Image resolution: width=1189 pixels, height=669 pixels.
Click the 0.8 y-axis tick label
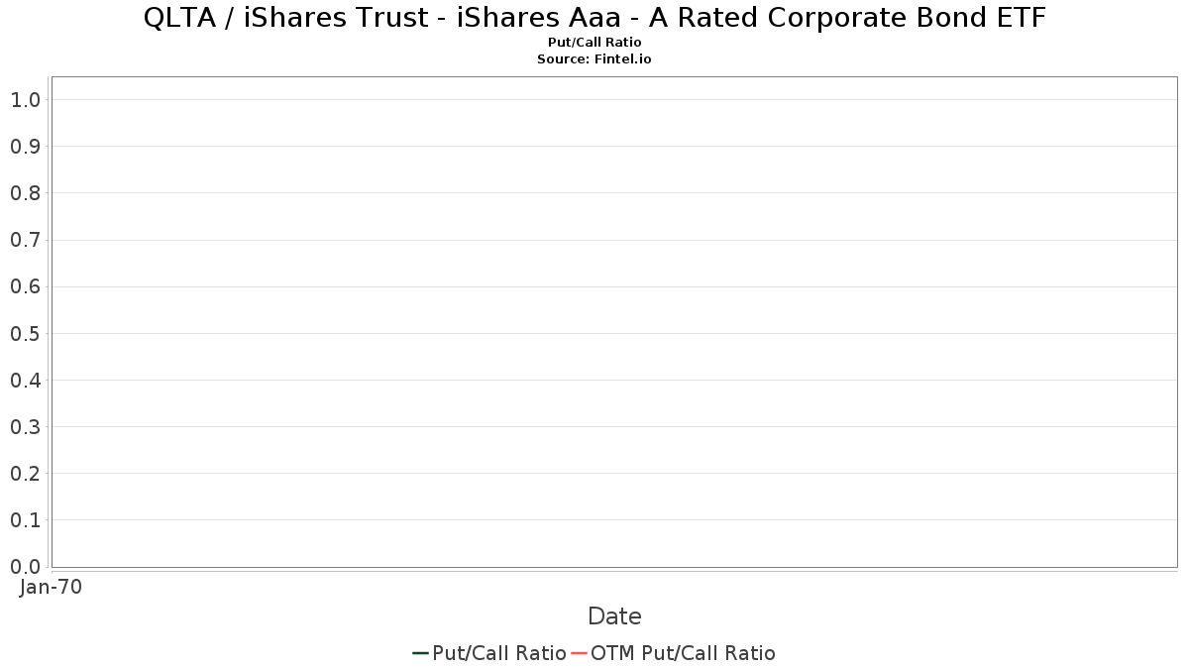pos(26,193)
